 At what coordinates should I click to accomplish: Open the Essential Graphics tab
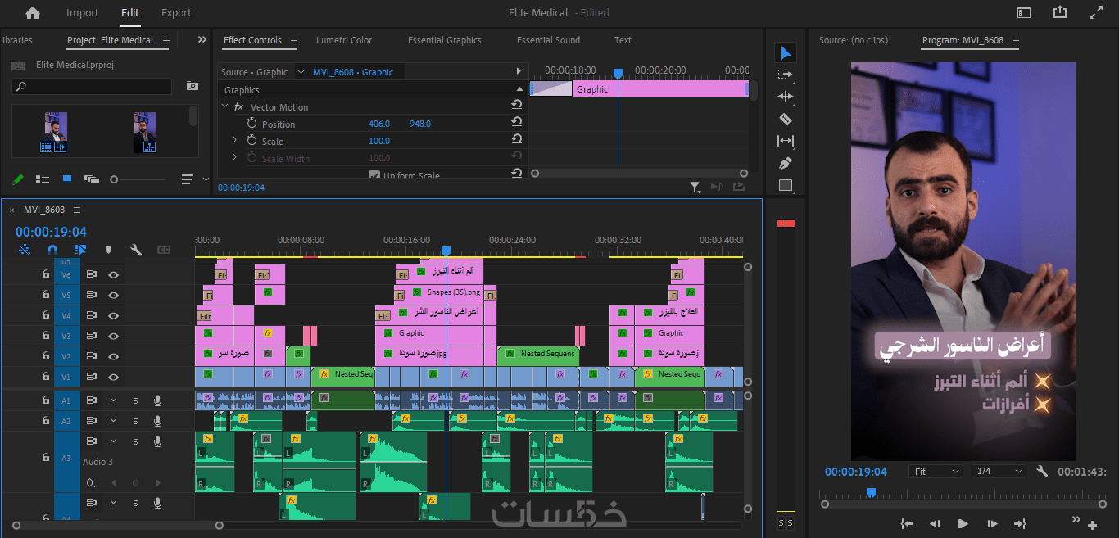[445, 40]
